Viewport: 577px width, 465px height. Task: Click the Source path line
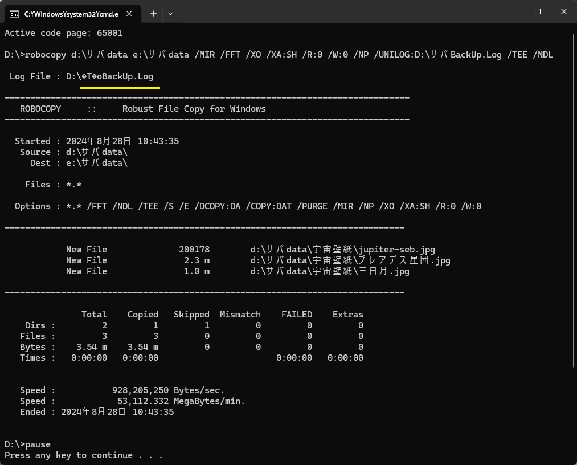click(73, 152)
